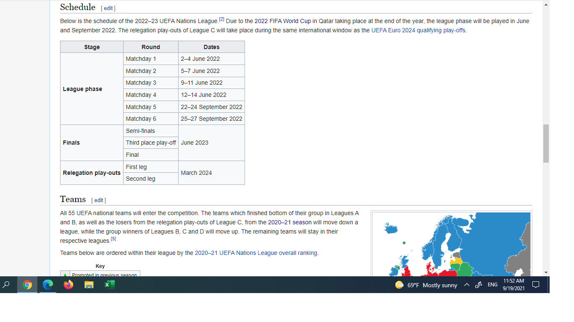Click the Matchday 2 cell
This screenshot has height=322, width=574.
click(x=151, y=71)
